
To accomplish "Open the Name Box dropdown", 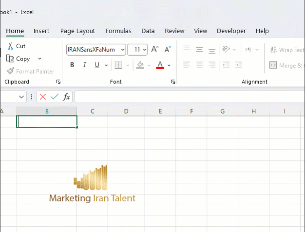I will tap(21, 97).
